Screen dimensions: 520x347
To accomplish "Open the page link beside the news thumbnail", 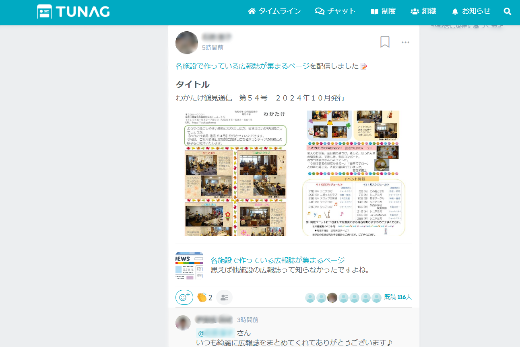I will [x=278, y=260].
